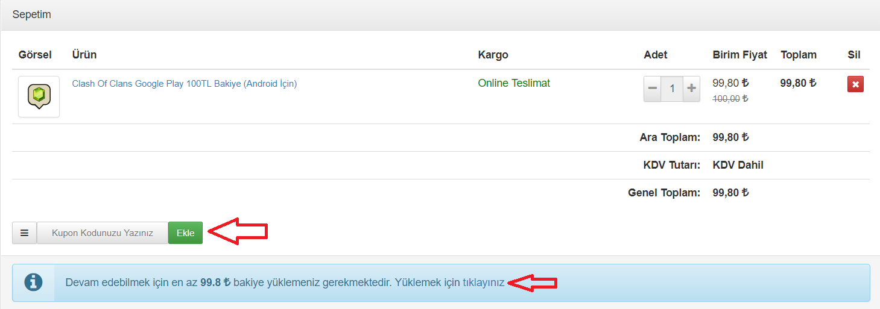The width and height of the screenshot is (880, 309).
Task: Click the green Ekle button
Action: pos(185,233)
